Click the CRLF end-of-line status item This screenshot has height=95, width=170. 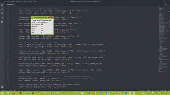point(158,90)
